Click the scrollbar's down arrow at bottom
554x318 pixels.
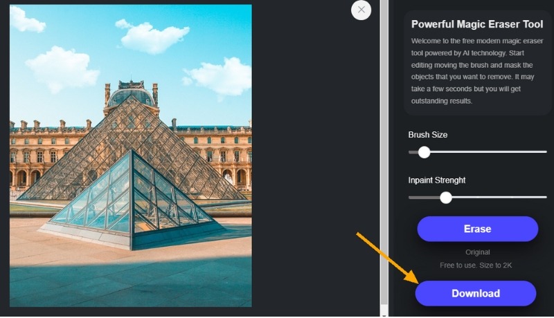pyautogui.click(x=384, y=315)
